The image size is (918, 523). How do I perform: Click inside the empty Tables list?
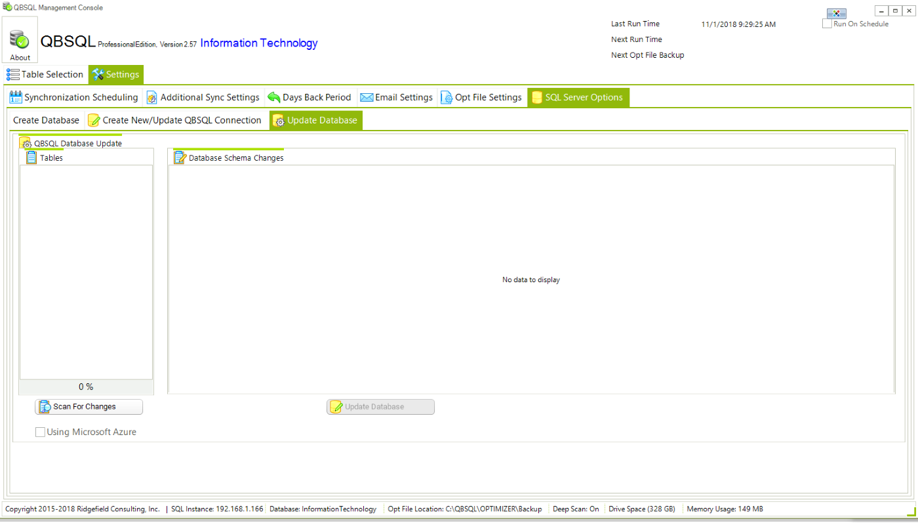pyautogui.click(x=86, y=272)
